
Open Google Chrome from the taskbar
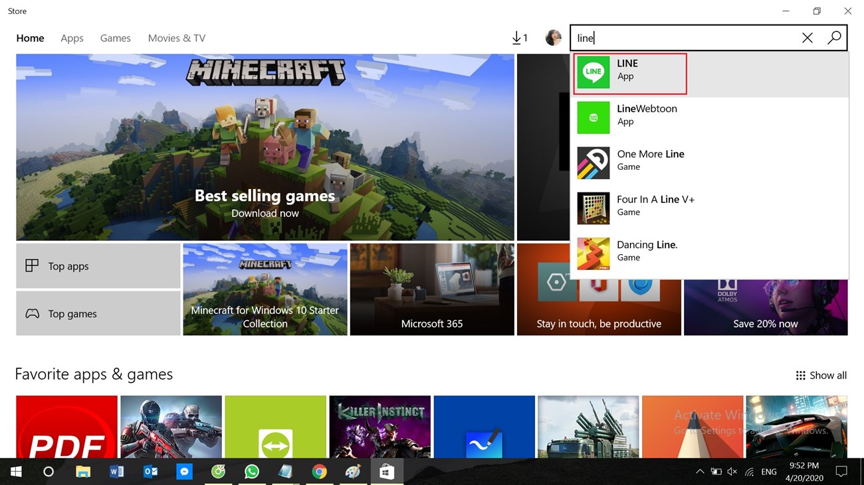[319, 472]
